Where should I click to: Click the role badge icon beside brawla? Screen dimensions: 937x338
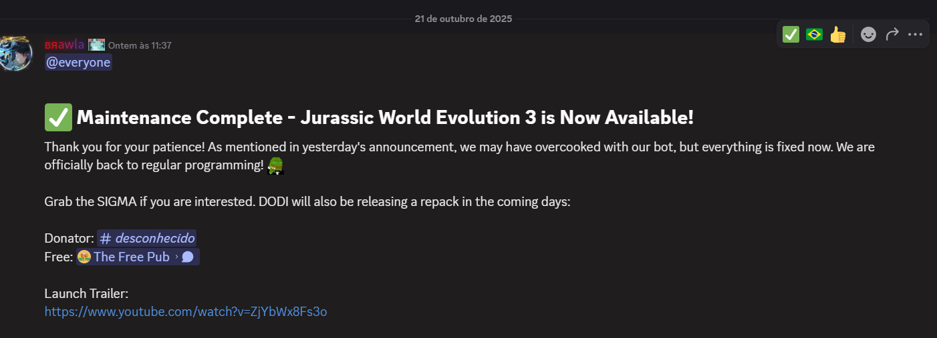pyautogui.click(x=97, y=45)
